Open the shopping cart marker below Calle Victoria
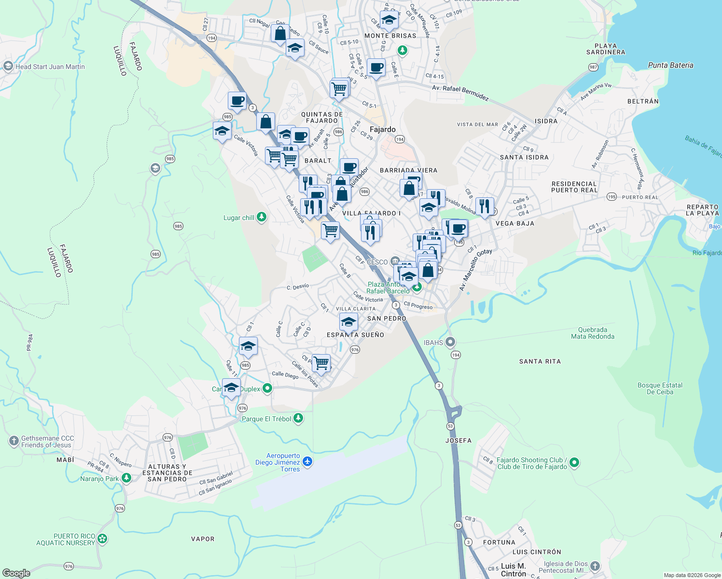 pyautogui.click(x=330, y=231)
